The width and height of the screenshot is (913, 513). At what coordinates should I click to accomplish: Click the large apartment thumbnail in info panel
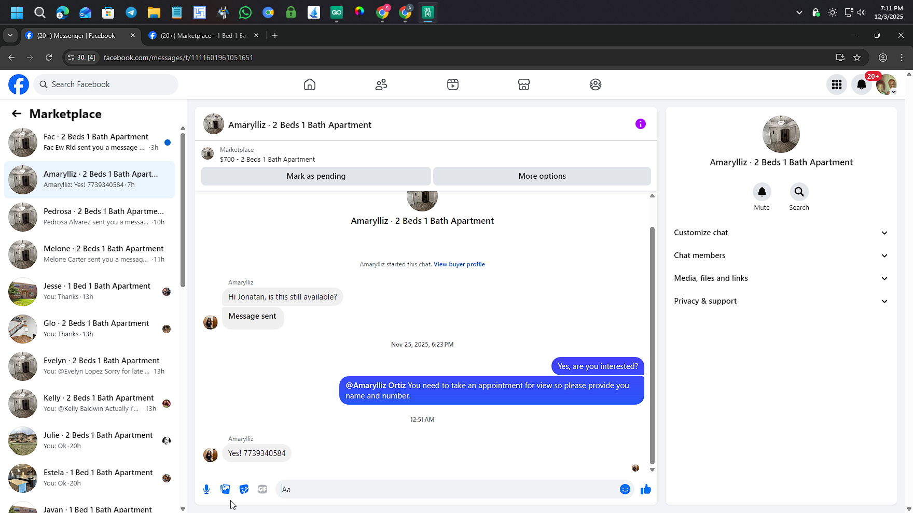coord(781,134)
